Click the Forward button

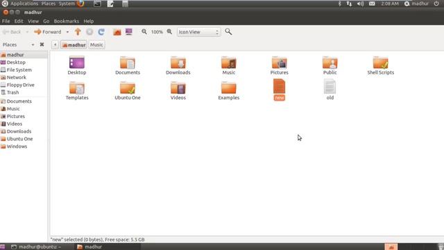(x=48, y=32)
